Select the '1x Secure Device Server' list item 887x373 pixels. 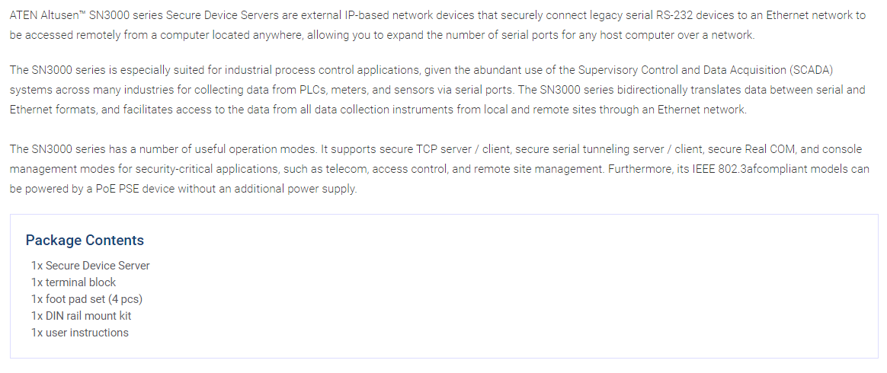tap(91, 266)
